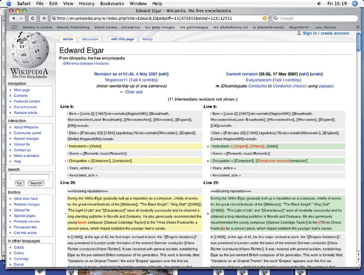Open Main page in navigation
364x275 pixels.
coord(22,90)
